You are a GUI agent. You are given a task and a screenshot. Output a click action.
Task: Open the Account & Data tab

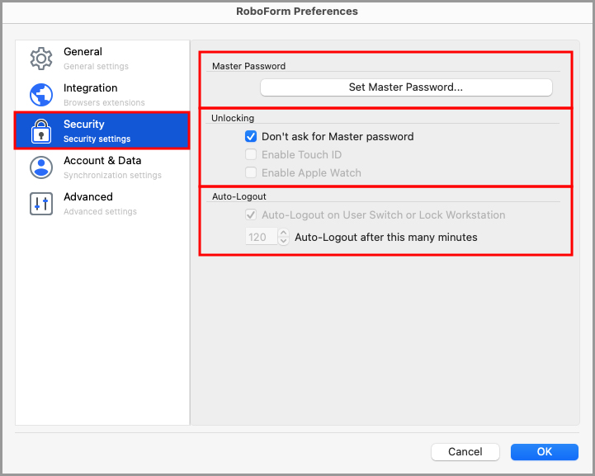pyautogui.click(x=102, y=167)
